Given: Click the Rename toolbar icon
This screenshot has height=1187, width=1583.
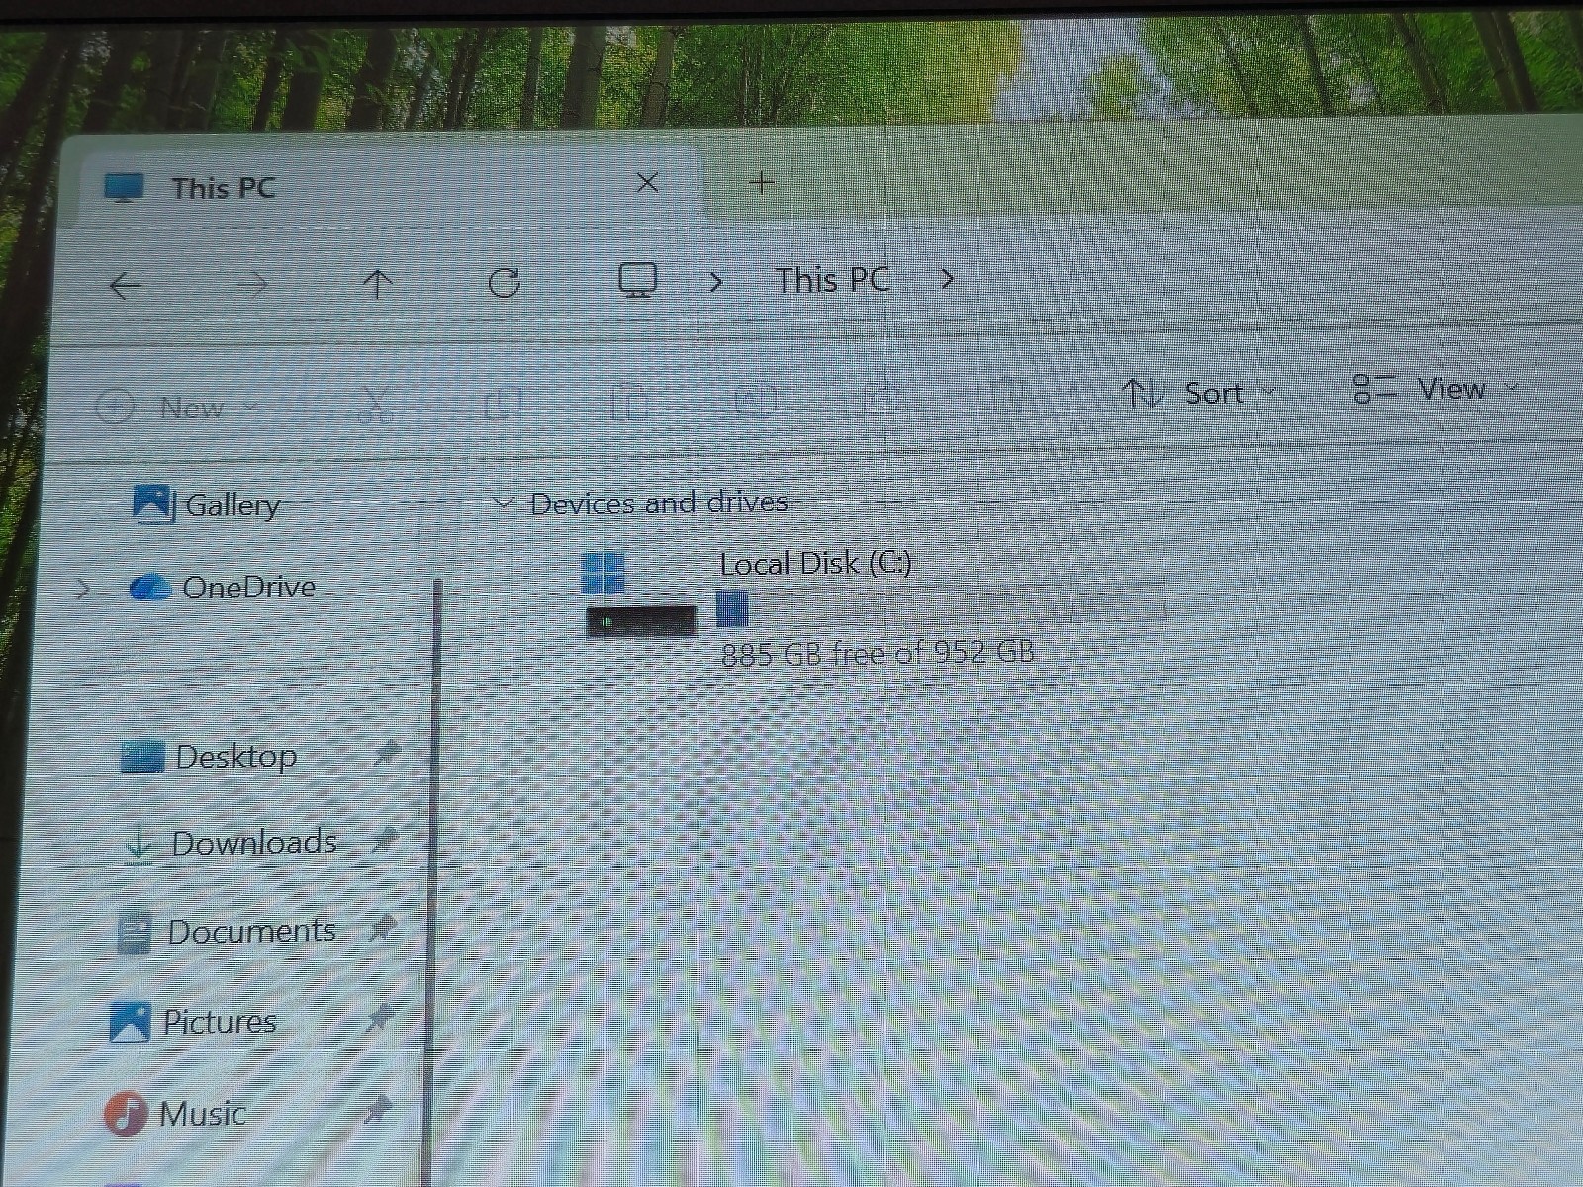Looking at the screenshot, I should 754,400.
